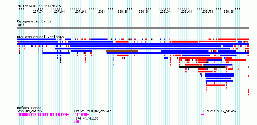Click the right arrowhead of the coordinate ruler

[x=248, y=9]
